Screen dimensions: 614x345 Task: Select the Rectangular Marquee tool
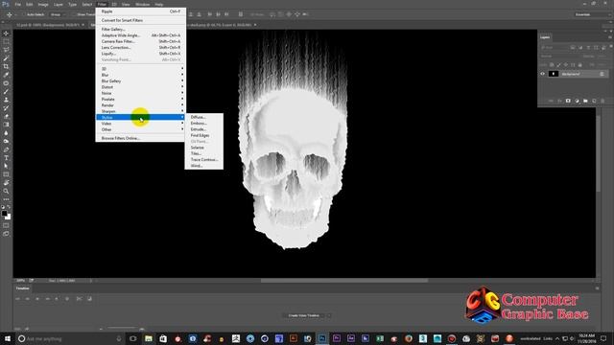coord(6,41)
